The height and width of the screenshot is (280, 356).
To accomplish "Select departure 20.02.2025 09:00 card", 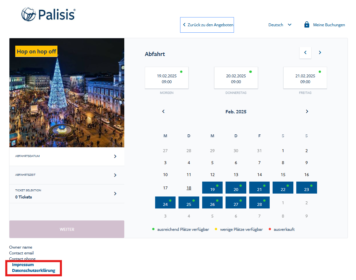I will point(236,78).
